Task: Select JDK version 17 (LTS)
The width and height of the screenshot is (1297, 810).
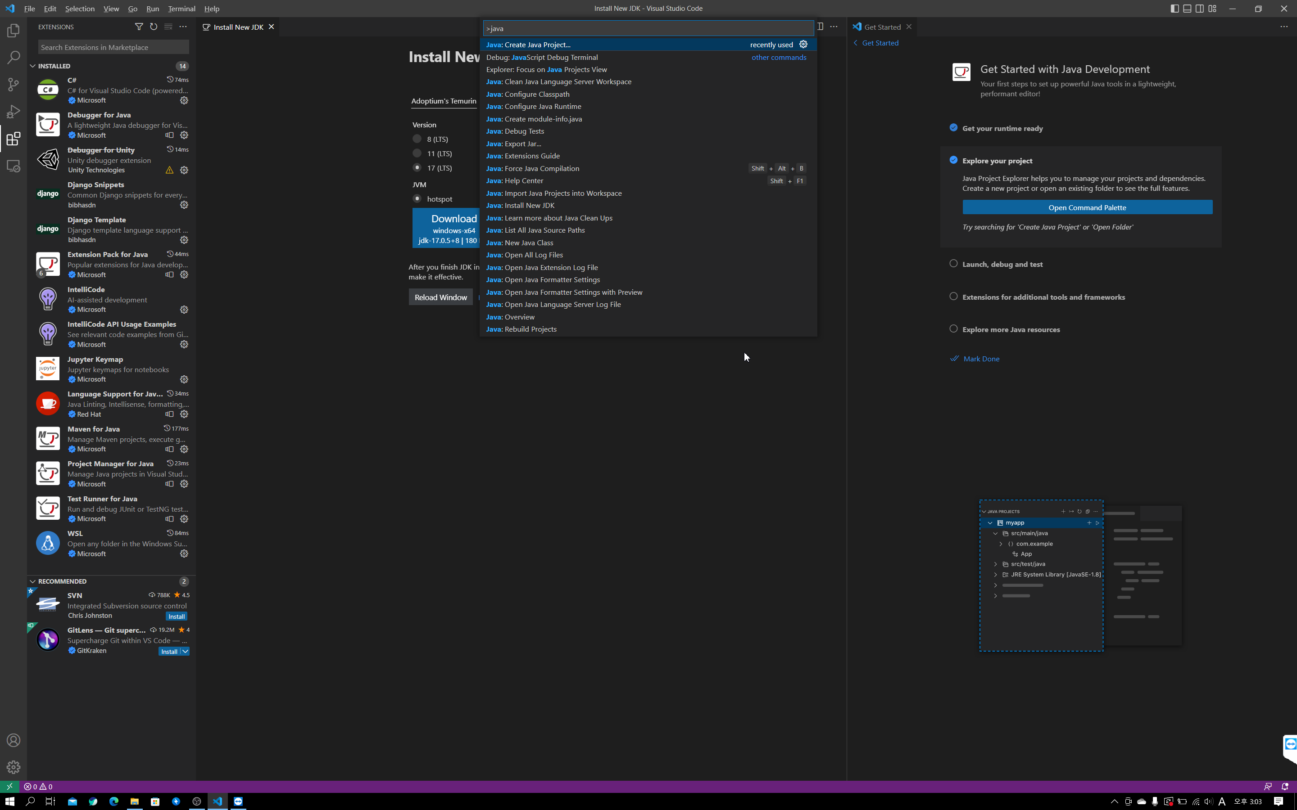Action: coord(417,168)
